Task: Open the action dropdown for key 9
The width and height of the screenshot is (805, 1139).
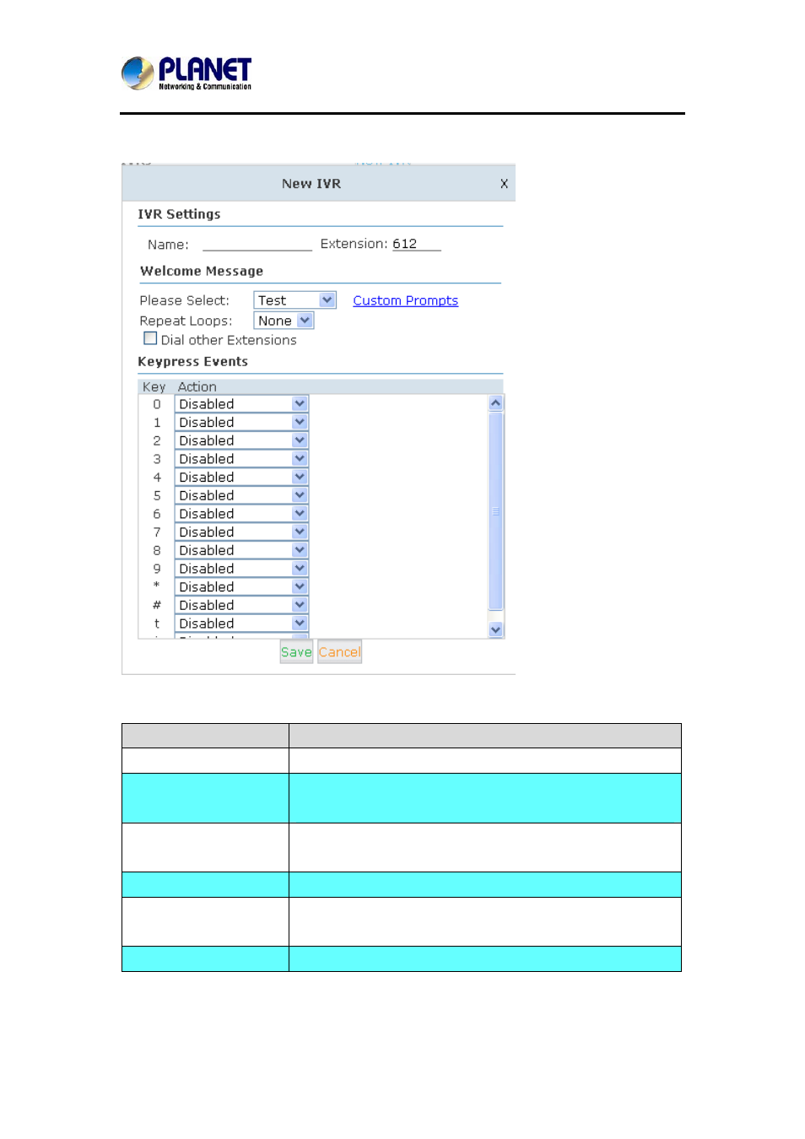Action: coord(241,569)
